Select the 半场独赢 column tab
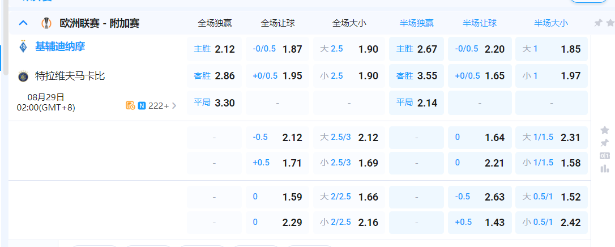The height and width of the screenshot is (247, 615). (416, 23)
